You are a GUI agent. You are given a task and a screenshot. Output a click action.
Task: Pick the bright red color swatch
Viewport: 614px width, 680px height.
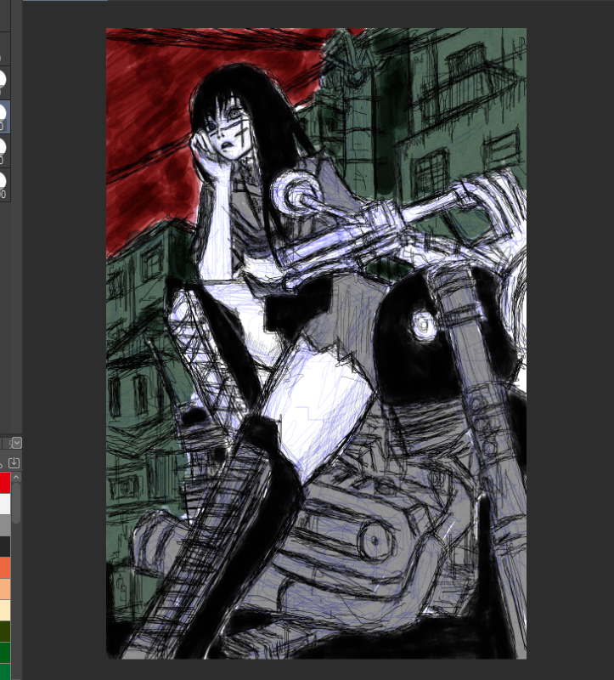[5, 483]
